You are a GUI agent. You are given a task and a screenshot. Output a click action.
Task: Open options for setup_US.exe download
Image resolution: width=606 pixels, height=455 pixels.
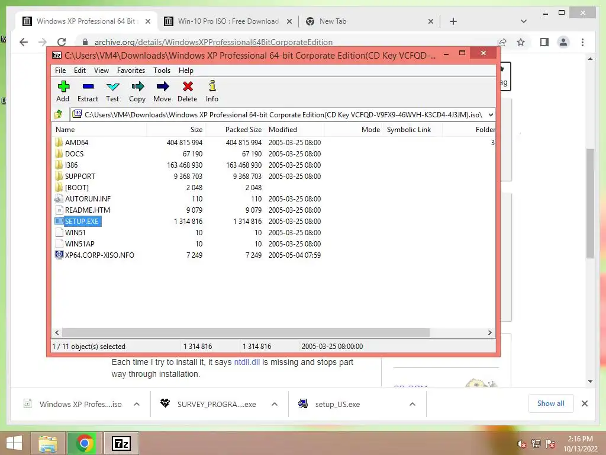click(x=412, y=404)
